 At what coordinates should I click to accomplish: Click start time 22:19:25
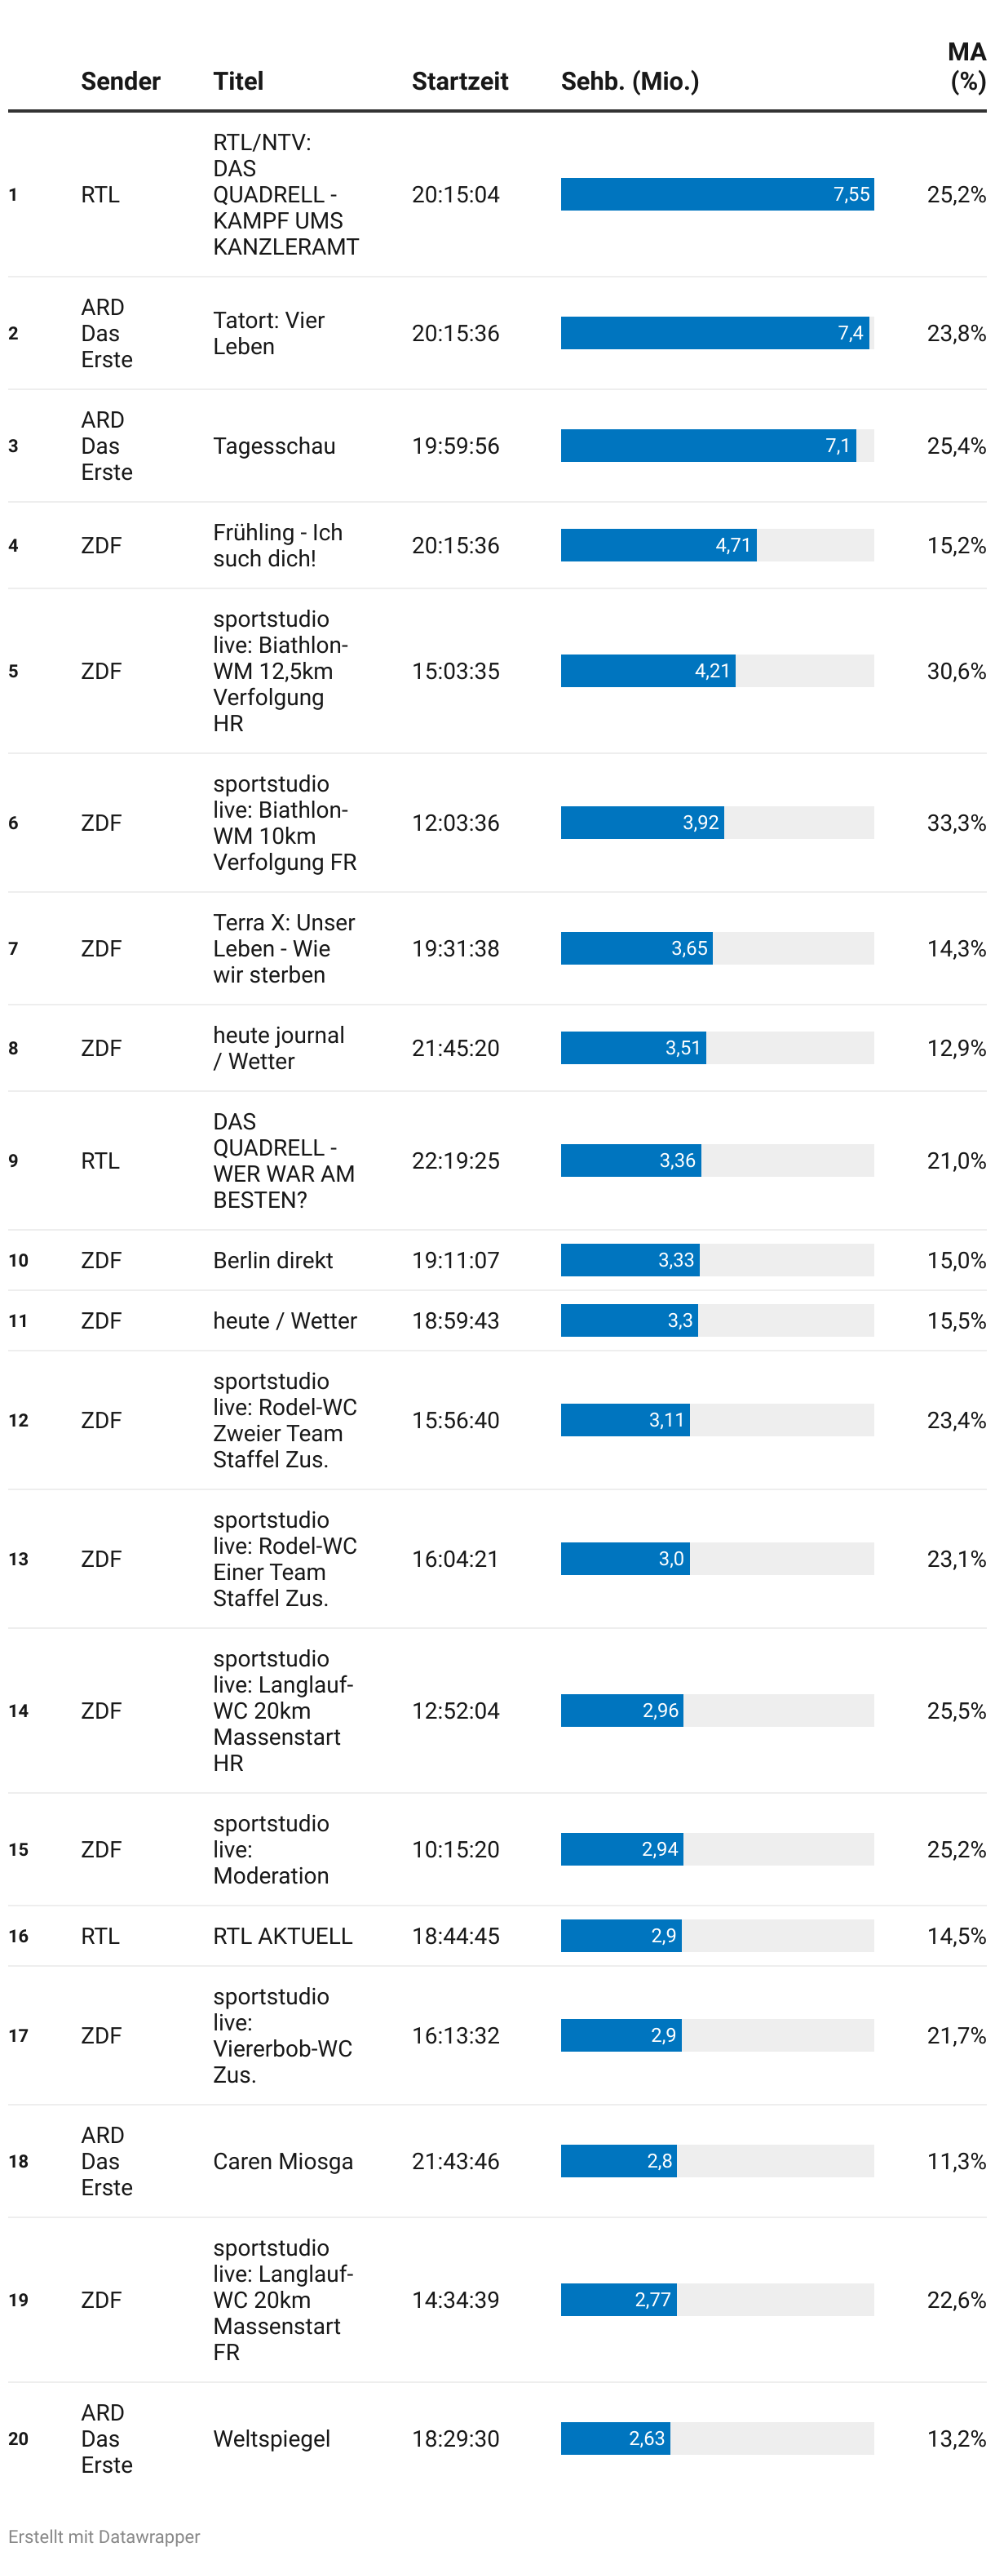click(455, 1161)
